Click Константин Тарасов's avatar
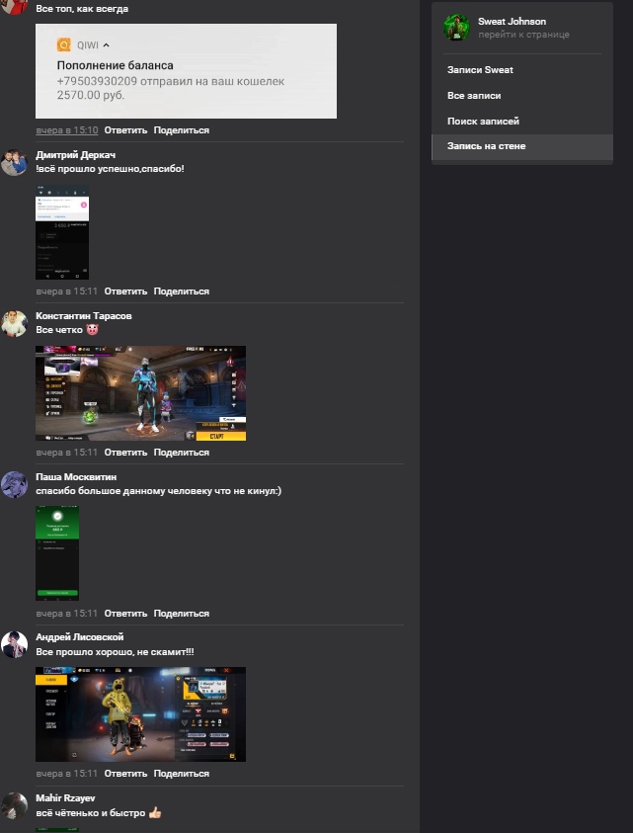The height and width of the screenshot is (833, 633). (14, 324)
